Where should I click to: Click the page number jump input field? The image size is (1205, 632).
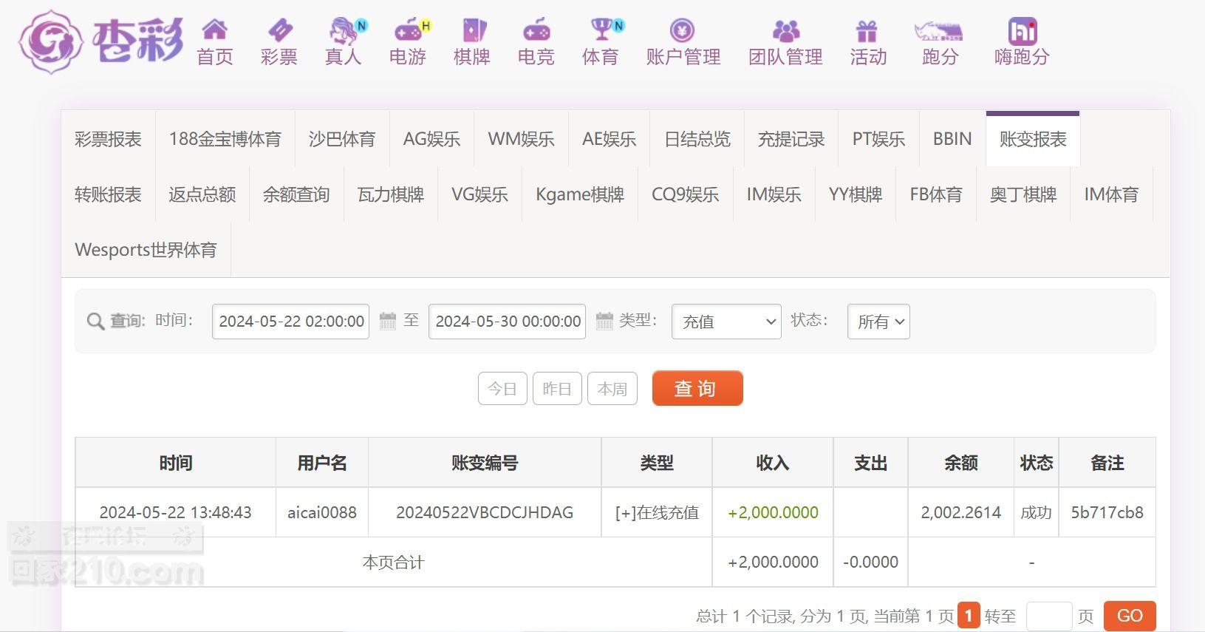click(x=1048, y=616)
